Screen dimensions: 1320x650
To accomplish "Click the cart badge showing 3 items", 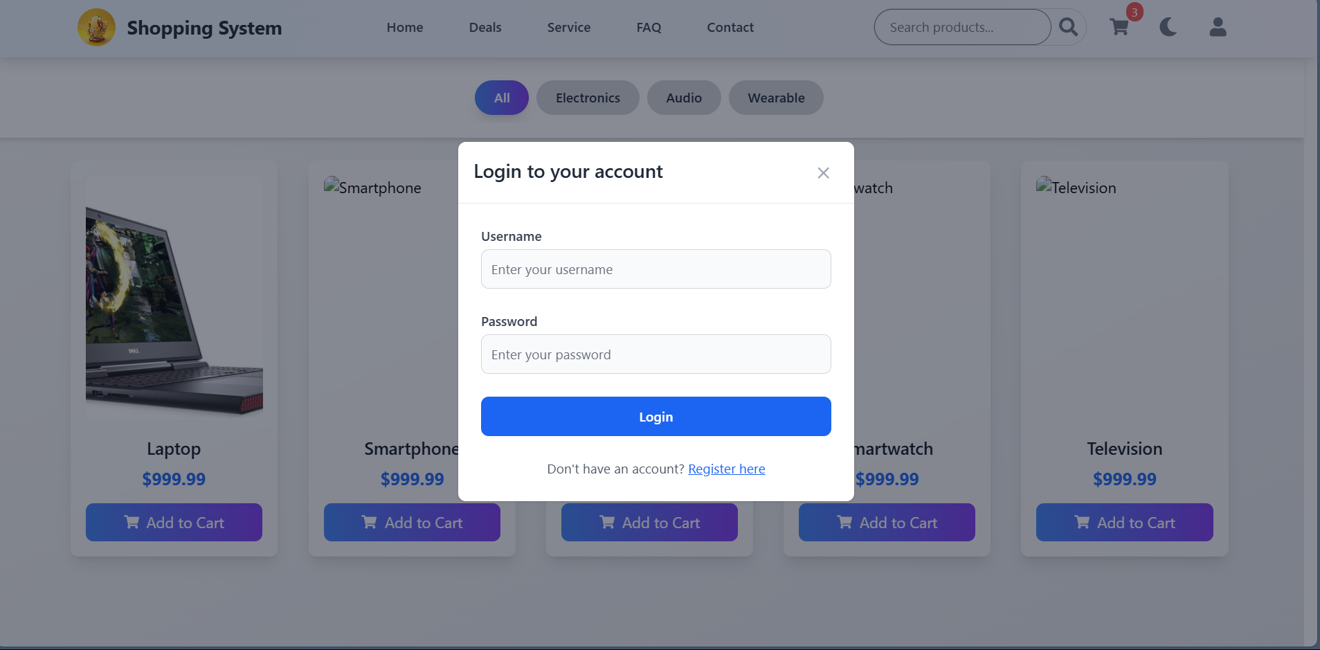I will tap(1133, 12).
